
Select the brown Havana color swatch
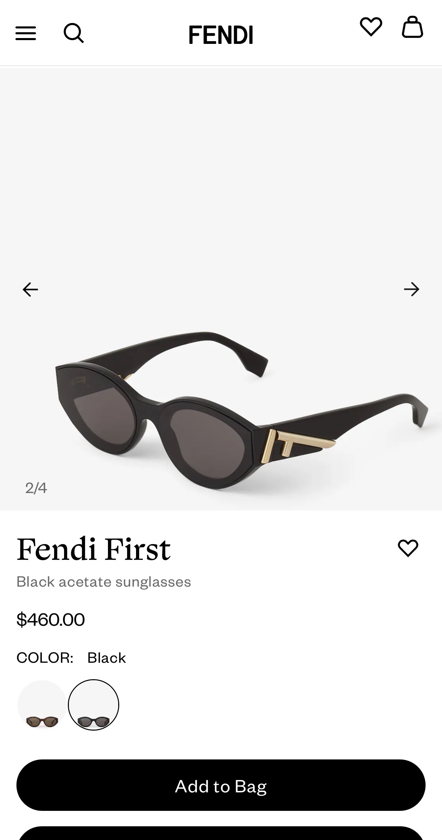pos(42,705)
